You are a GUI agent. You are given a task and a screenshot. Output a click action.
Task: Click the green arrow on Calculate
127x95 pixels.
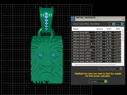click(x=106, y=81)
